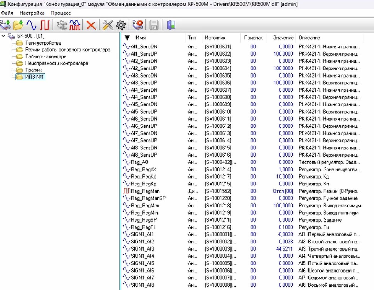
Task: Collapse the БК-500К (01) tree node
Action: (3, 36)
